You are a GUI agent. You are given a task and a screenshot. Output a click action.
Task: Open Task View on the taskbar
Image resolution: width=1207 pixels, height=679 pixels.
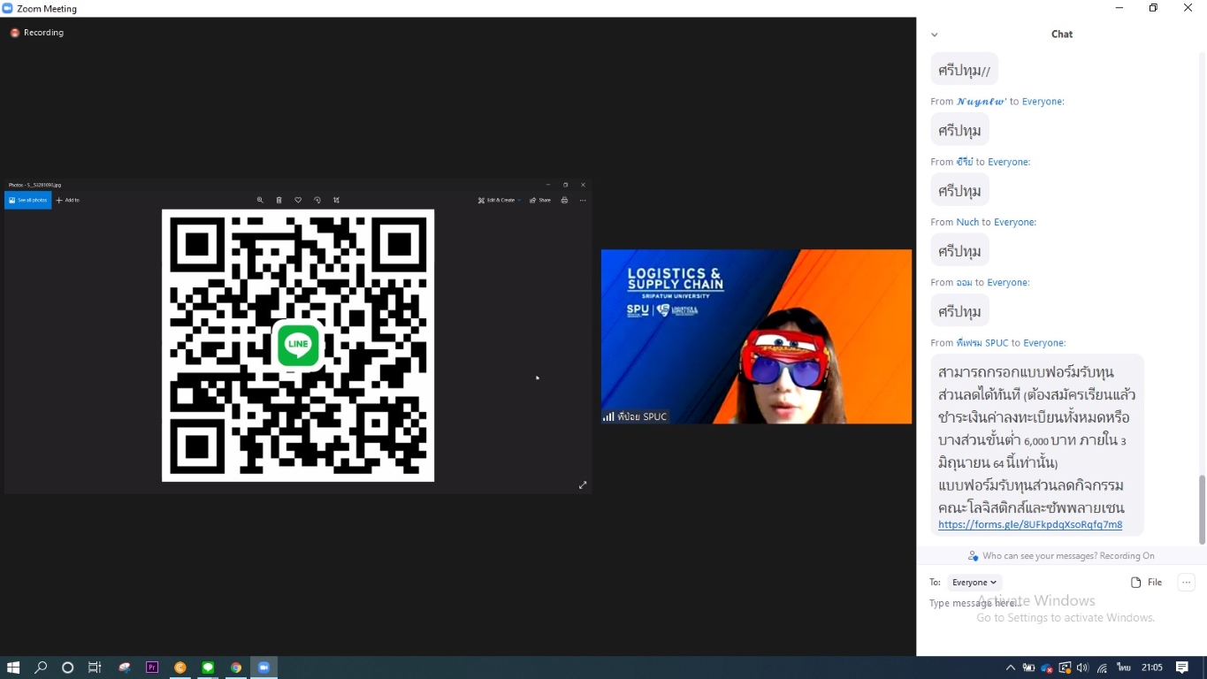pyautogui.click(x=95, y=668)
